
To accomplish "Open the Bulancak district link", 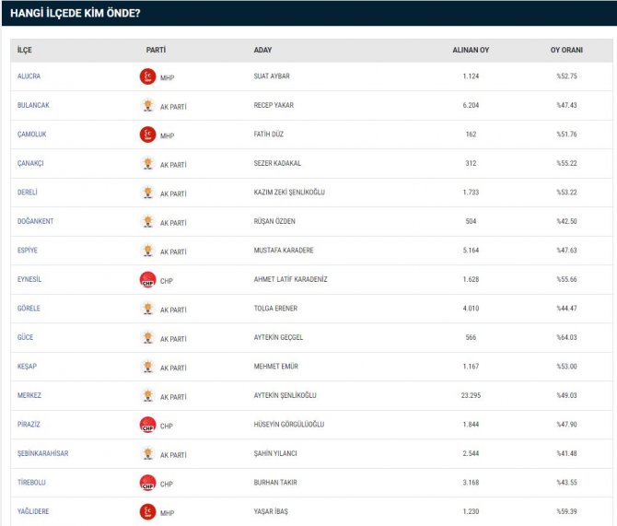I will point(33,106).
